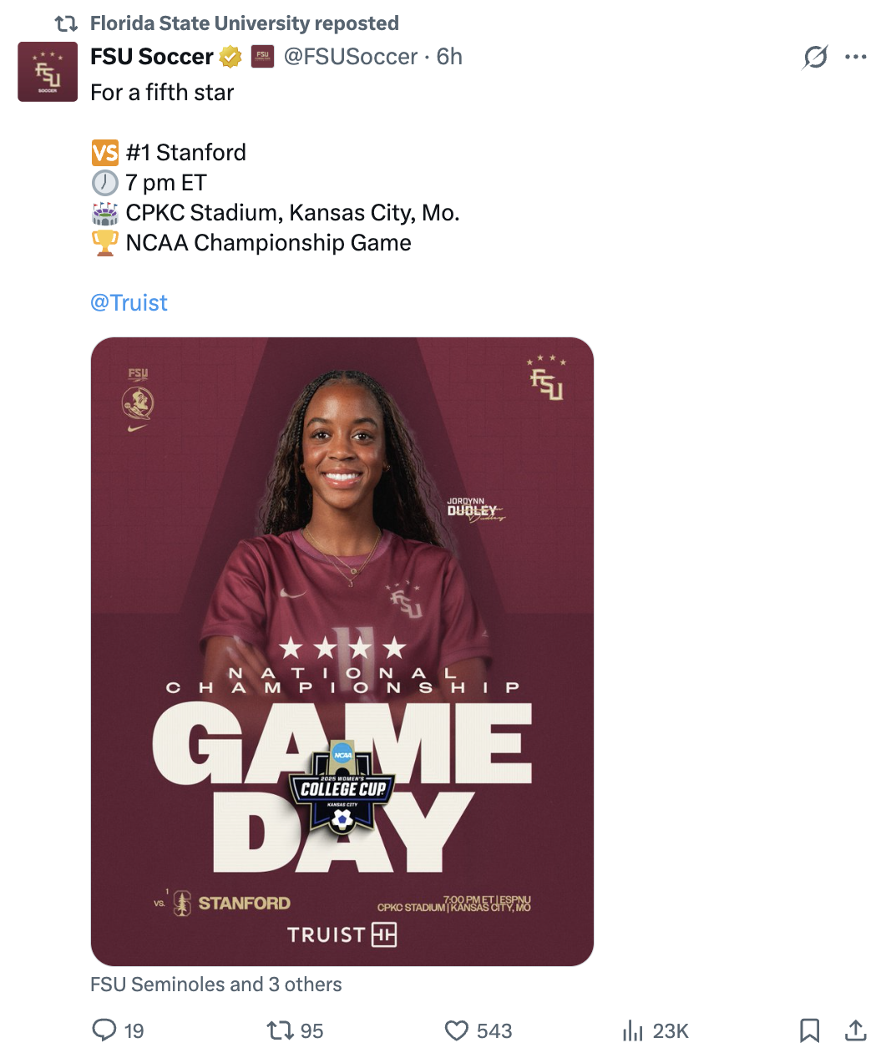Viewport: 891px width, 1058px height.
Task: Click the reply comment bubble icon
Action: coord(104,1030)
